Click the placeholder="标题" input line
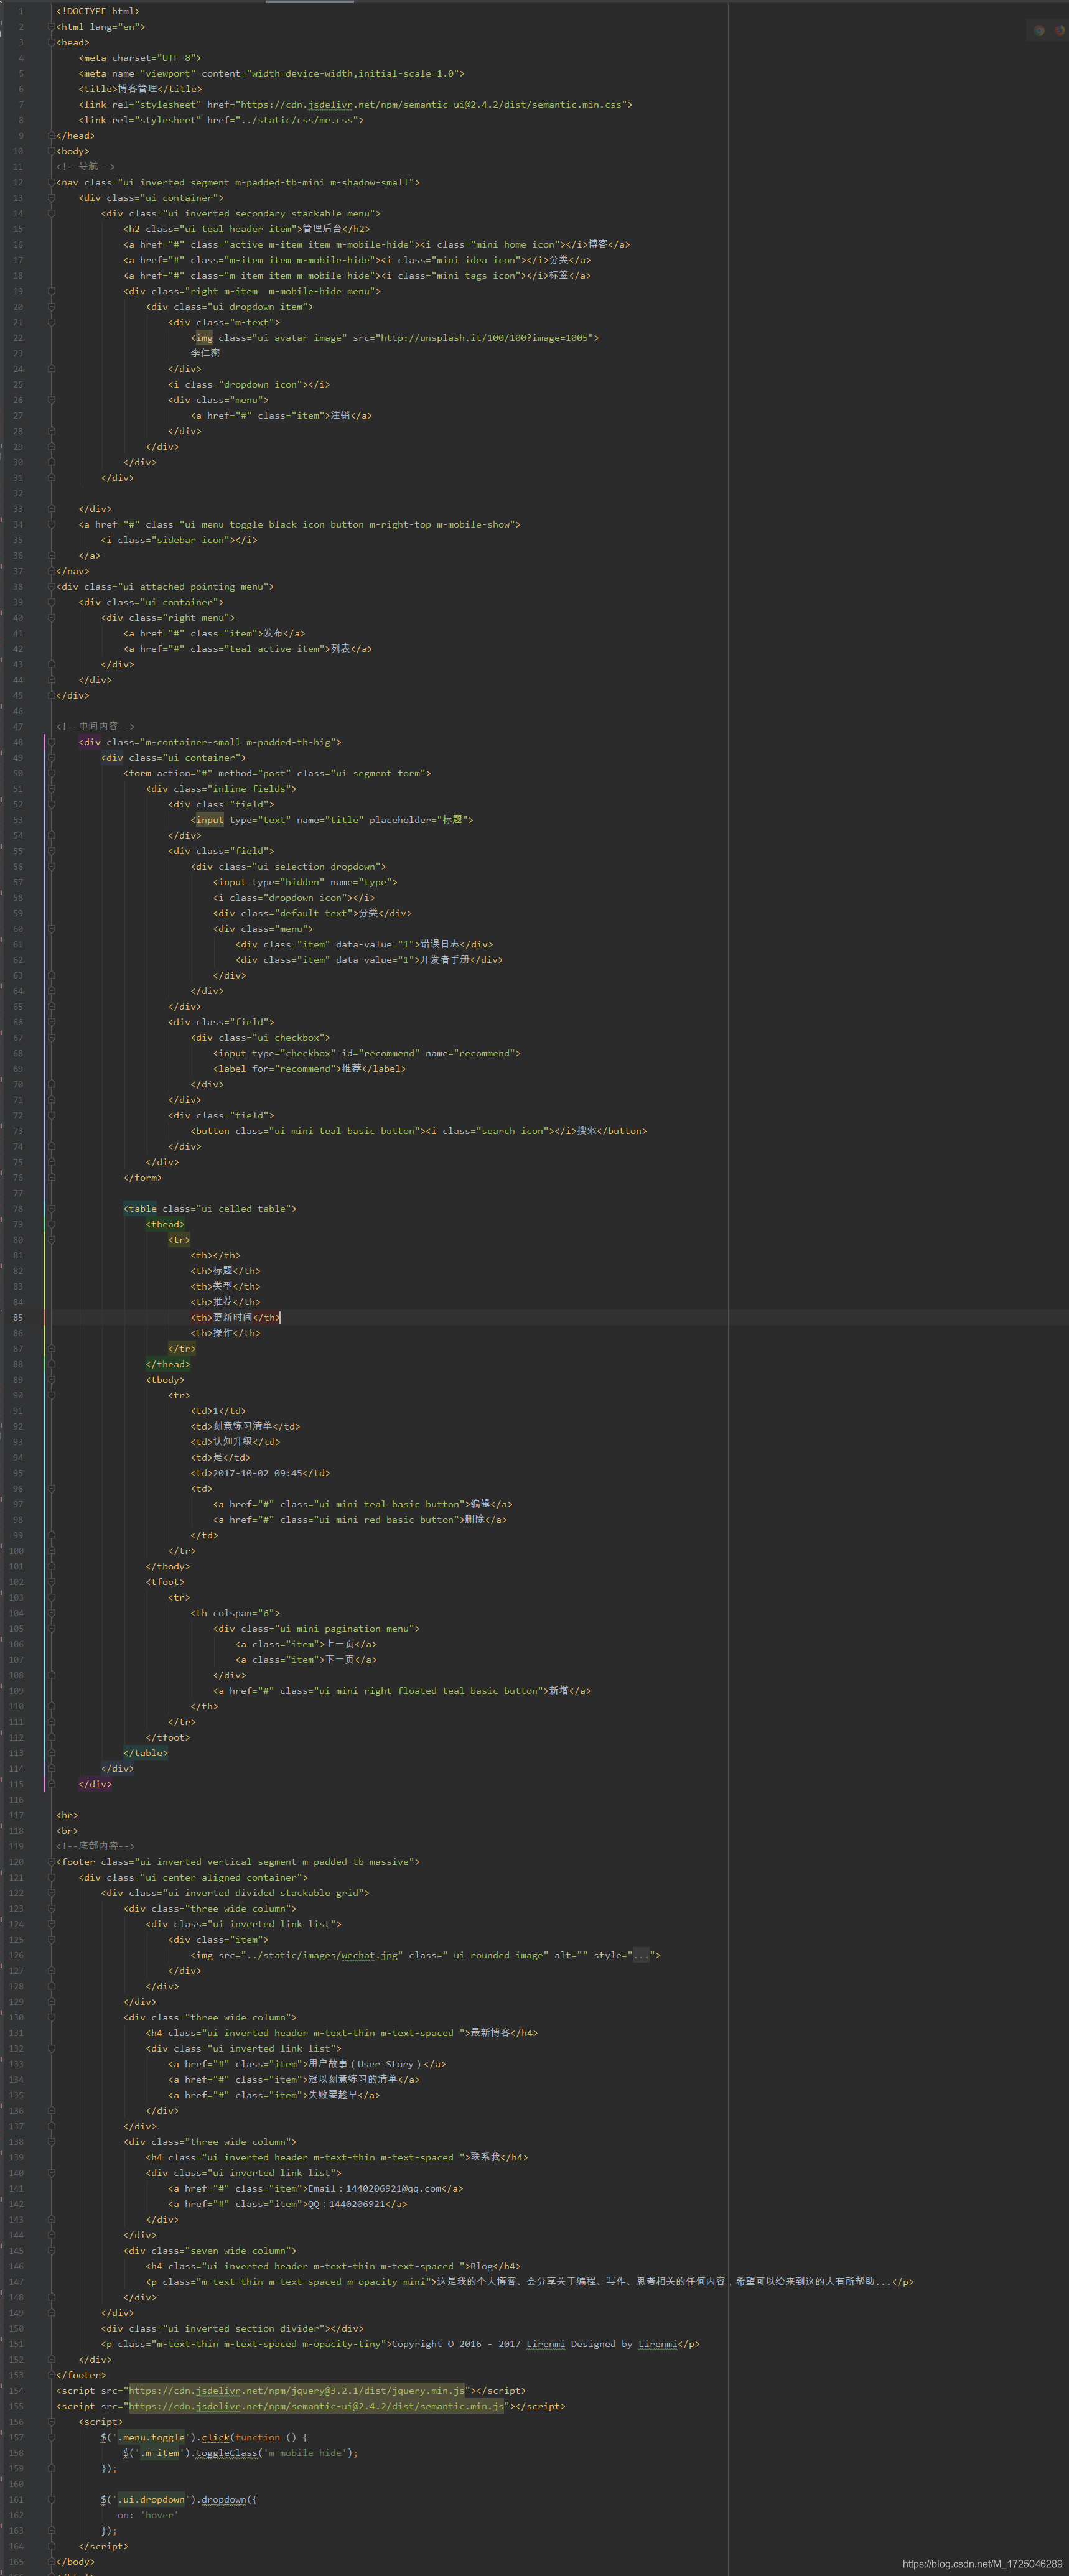1069x2576 pixels. 332,820
